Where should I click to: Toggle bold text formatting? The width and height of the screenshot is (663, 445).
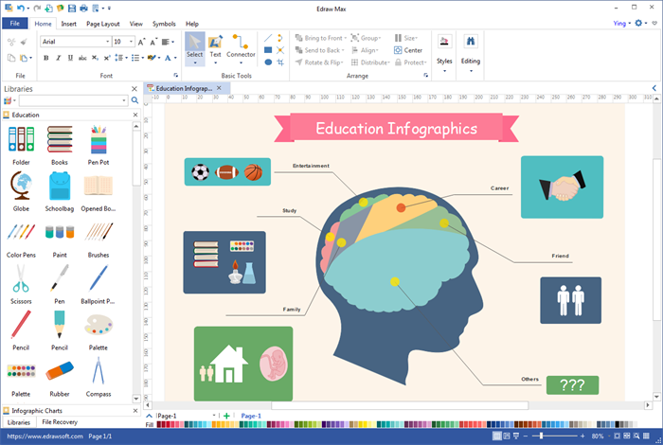point(45,58)
